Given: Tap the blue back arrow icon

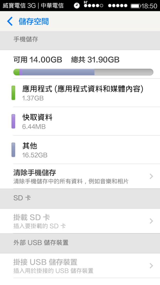Looking at the screenshot, I should [x=10, y=21].
